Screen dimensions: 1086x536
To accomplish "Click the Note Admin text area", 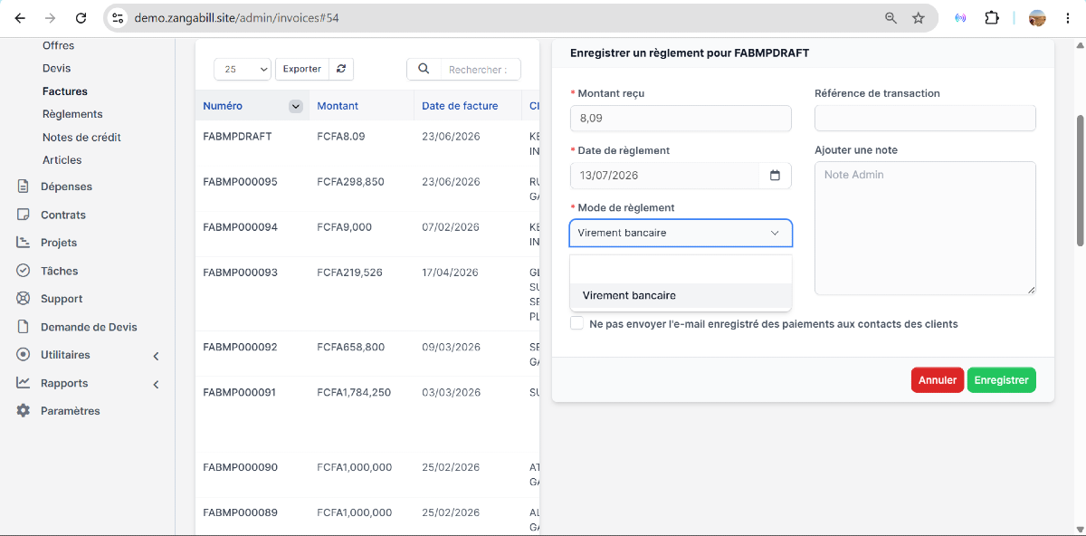I will [x=925, y=228].
